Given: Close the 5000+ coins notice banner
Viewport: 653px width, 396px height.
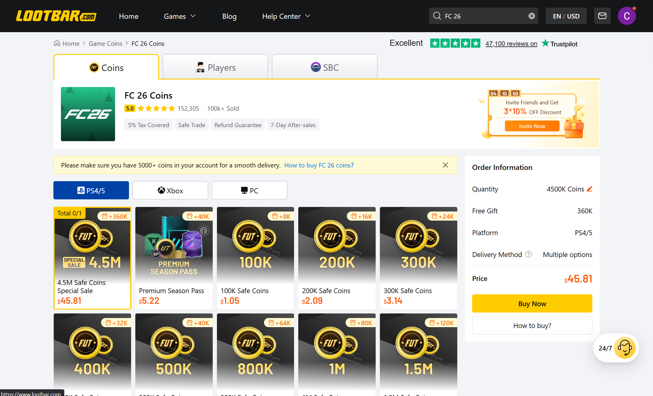Looking at the screenshot, I should (445, 165).
